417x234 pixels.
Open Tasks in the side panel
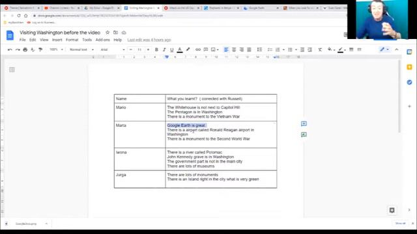pyautogui.click(x=409, y=83)
